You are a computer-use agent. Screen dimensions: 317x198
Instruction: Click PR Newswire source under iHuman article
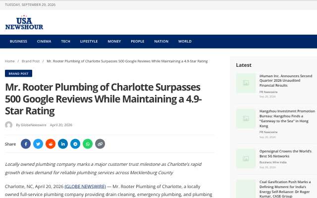click(268, 92)
